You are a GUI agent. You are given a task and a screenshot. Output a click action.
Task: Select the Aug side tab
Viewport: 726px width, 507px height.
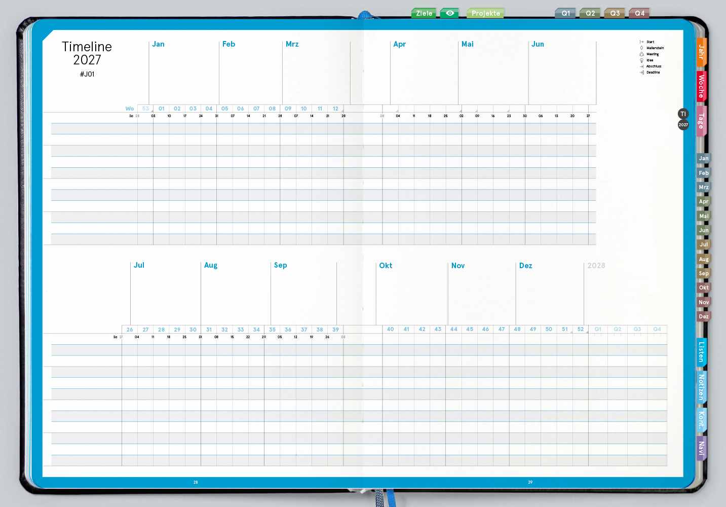pyautogui.click(x=704, y=259)
